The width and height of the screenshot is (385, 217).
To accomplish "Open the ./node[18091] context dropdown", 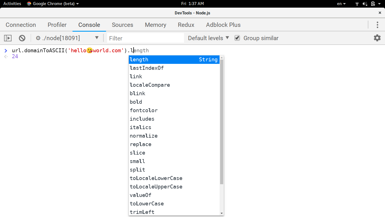I will click(67, 38).
